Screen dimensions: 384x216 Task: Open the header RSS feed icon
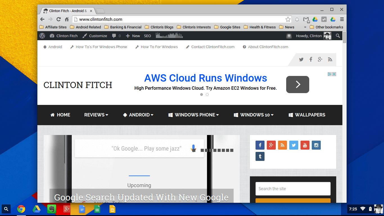tap(330, 59)
